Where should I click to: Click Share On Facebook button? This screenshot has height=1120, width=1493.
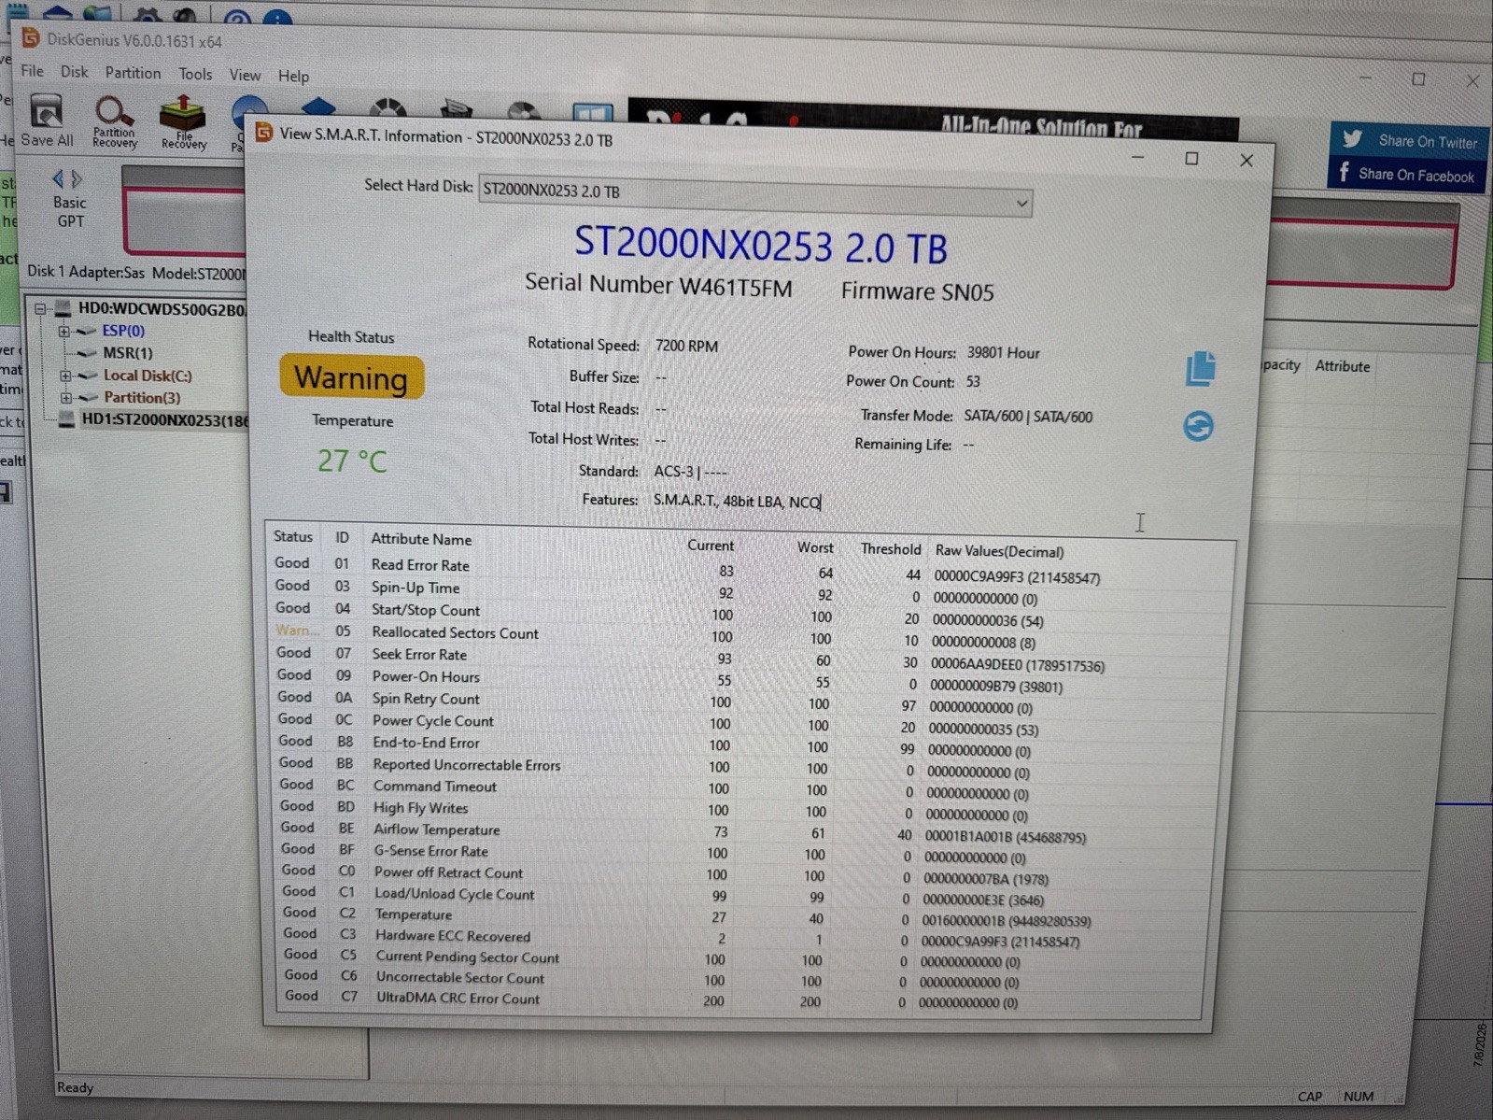click(1405, 175)
